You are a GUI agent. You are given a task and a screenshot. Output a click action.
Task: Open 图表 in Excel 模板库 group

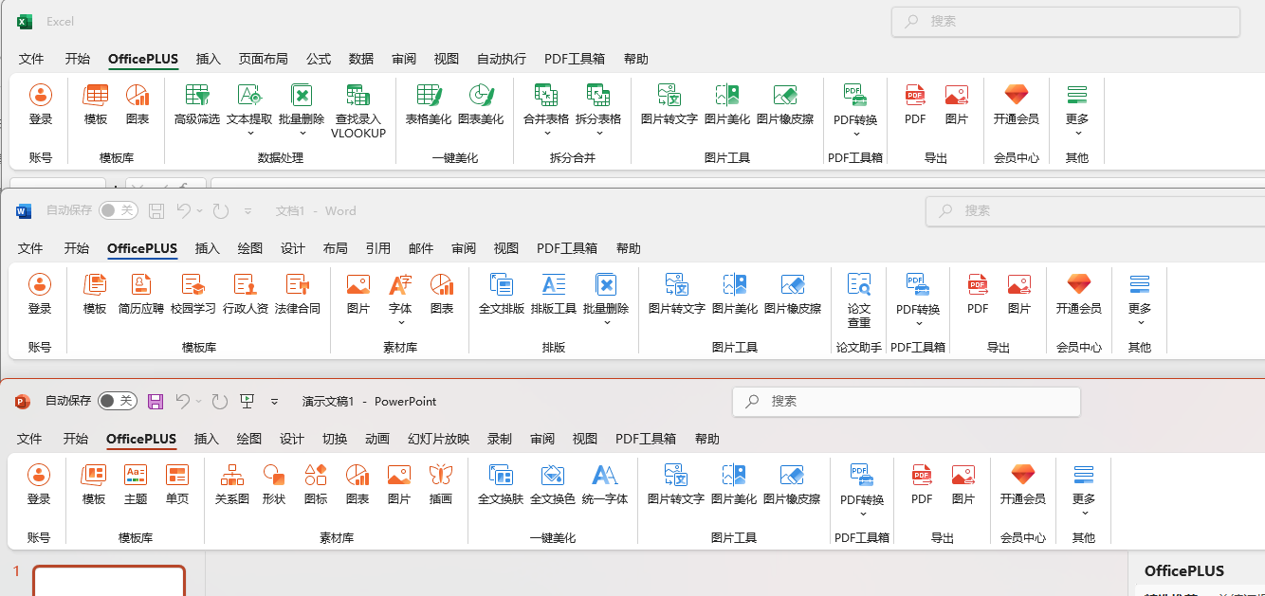(137, 104)
